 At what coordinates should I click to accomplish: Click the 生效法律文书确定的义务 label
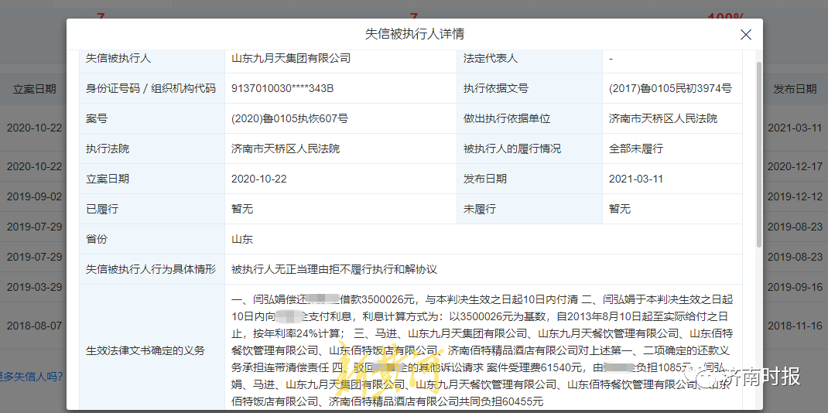coord(145,350)
